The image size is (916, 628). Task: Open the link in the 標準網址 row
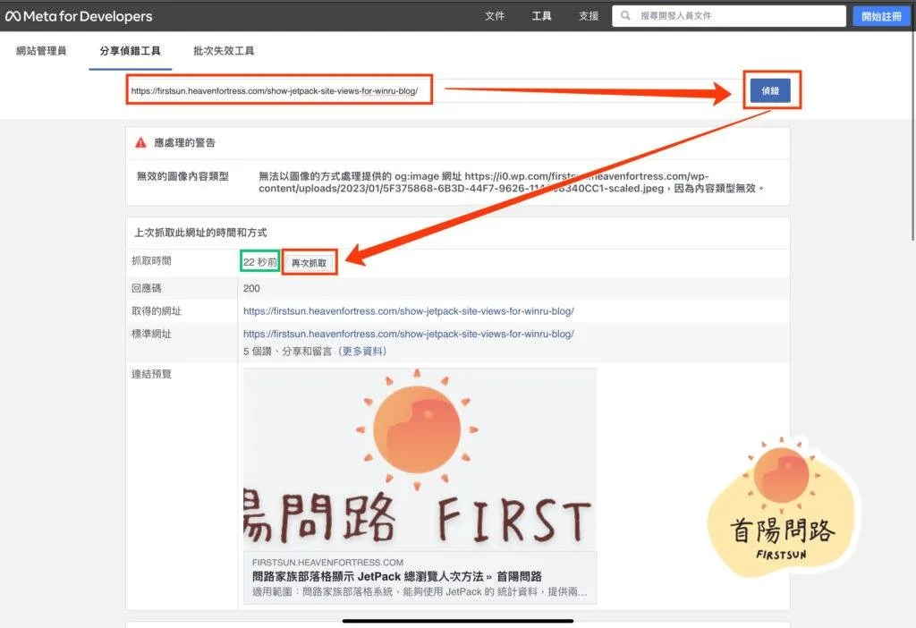pos(408,334)
